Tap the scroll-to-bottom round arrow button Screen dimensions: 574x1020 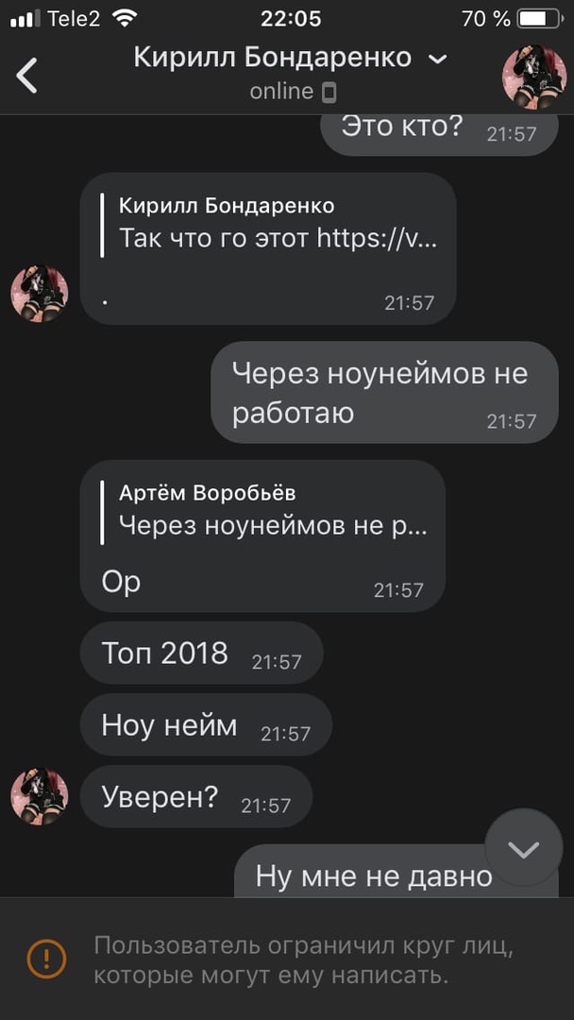tap(524, 848)
